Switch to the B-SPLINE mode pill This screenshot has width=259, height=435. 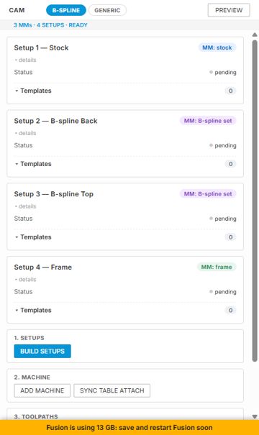tap(66, 10)
